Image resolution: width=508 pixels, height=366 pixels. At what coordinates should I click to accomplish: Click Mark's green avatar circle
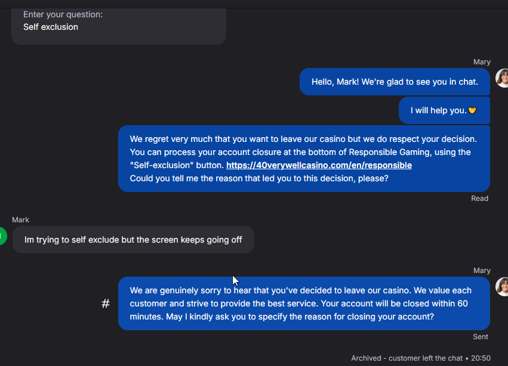(2, 236)
